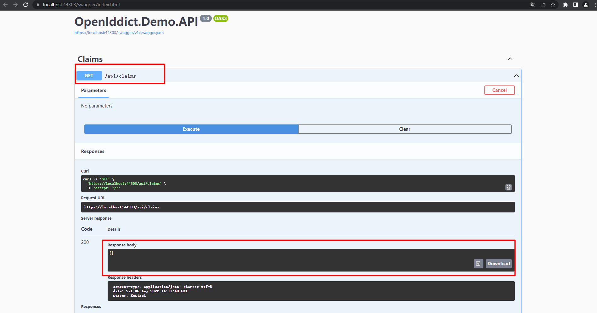
Task: Go forward with the browser forward arrow
Action: [15, 5]
